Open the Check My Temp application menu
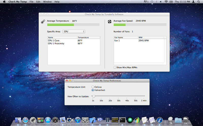This screenshot has width=203, height=126. click(x=18, y=2)
